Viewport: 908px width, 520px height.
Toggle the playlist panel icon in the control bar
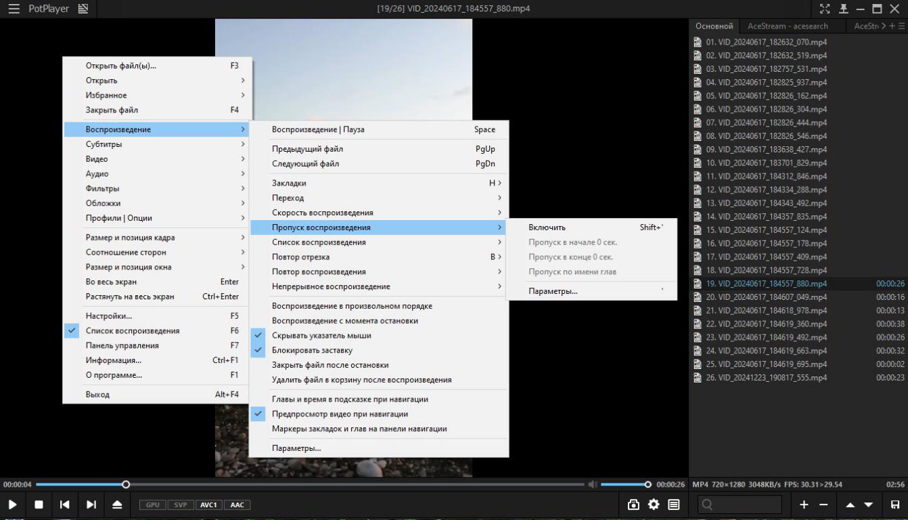(674, 504)
